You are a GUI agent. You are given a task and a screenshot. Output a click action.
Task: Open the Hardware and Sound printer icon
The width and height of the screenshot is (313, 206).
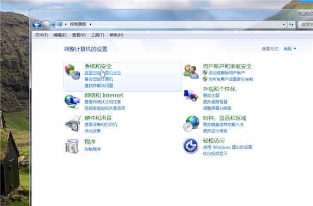73,124
